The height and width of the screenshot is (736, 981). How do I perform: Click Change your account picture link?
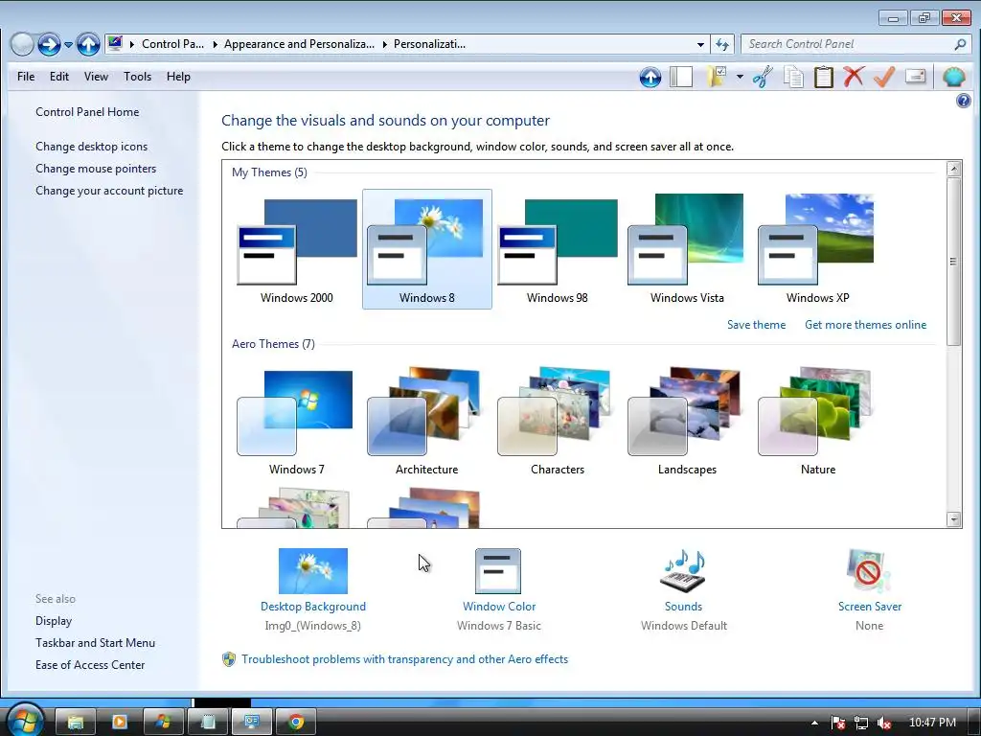pos(109,191)
